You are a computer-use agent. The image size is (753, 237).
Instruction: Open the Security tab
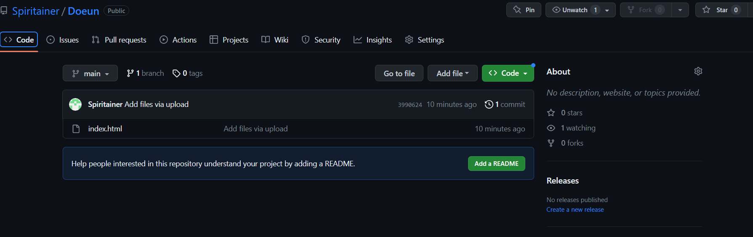321,40
